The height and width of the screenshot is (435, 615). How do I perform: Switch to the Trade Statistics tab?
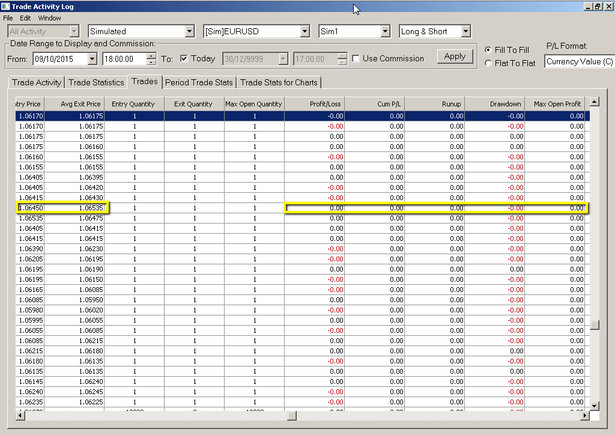click(96, 82)
